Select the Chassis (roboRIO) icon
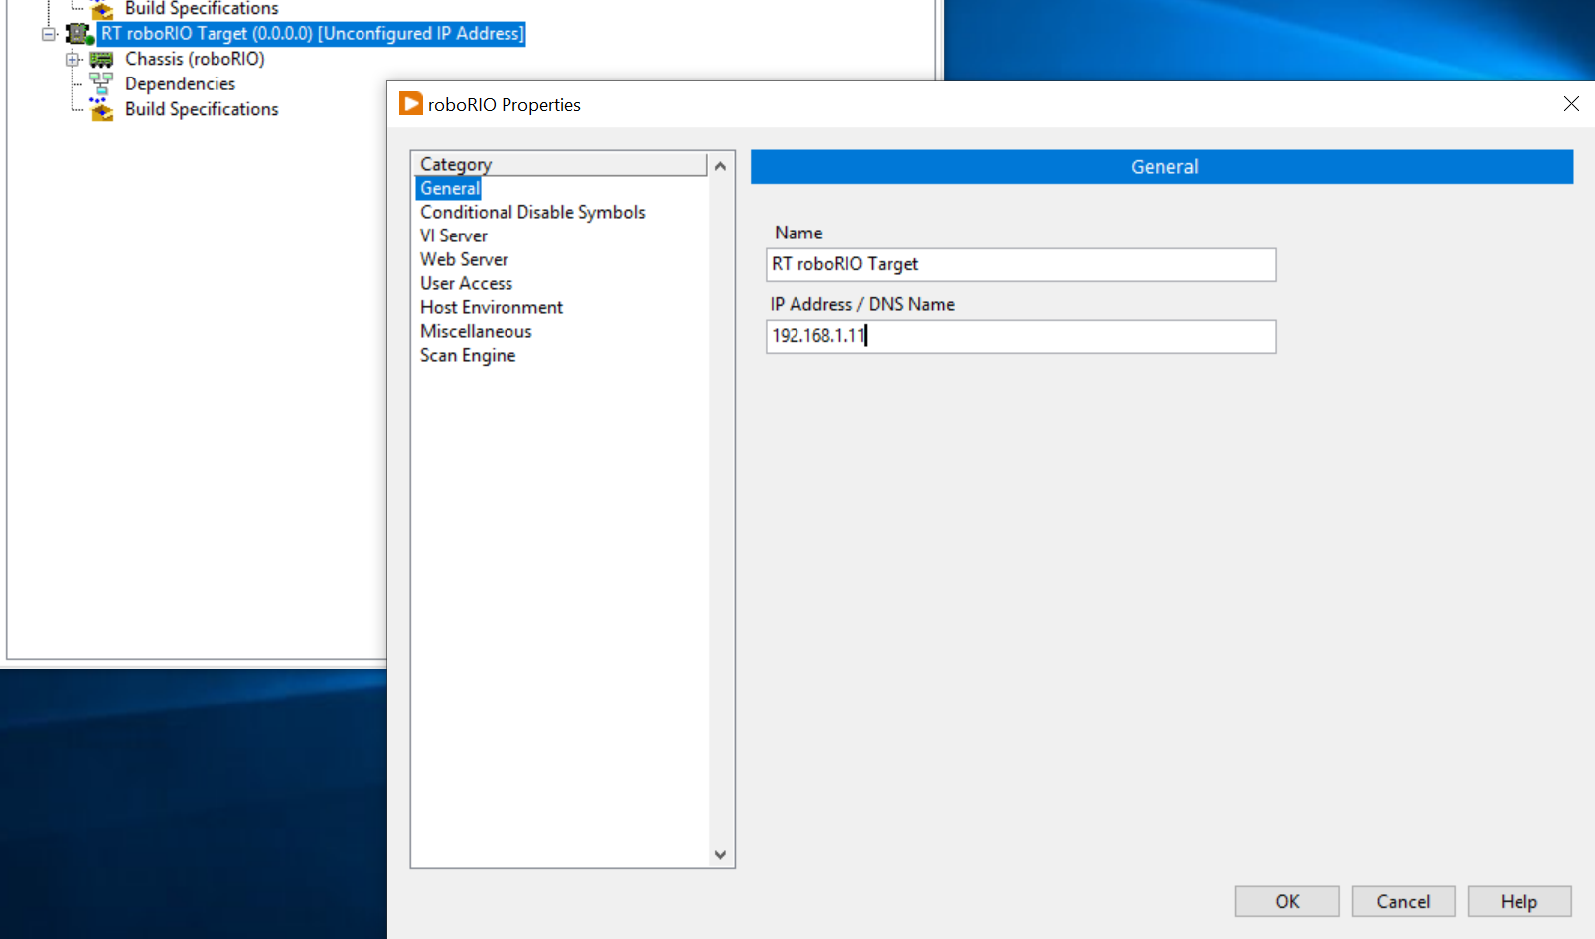The image size is (1595, 939). point(102,59)
